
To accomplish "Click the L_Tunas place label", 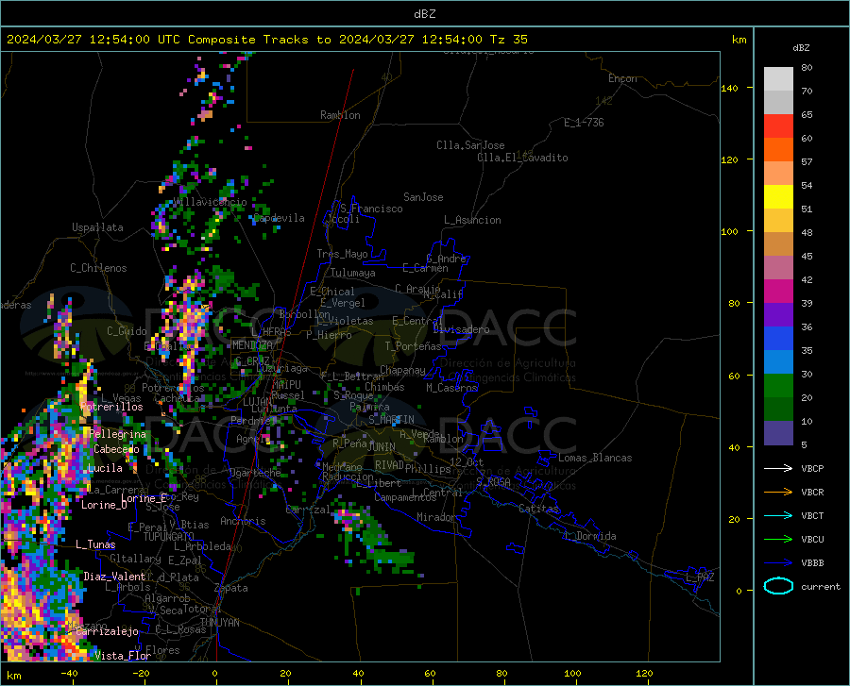I will [x=95, y=544].
